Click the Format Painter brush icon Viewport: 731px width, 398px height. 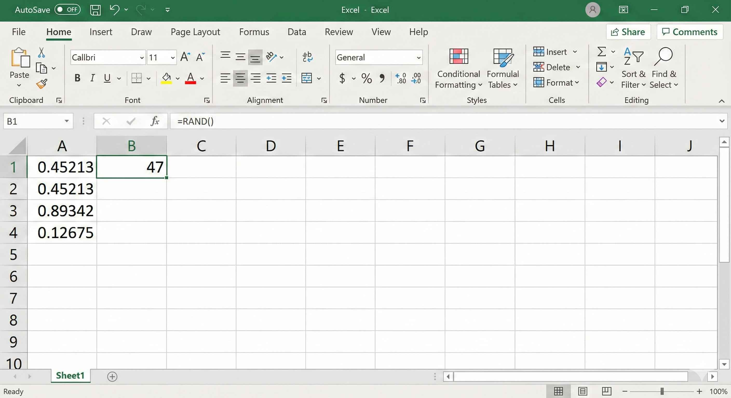[42, 84]
